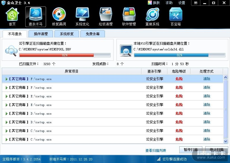Viewport: 230px width, 163px height.
Task: Click the blue local engine progress bar
Action: 180,55
